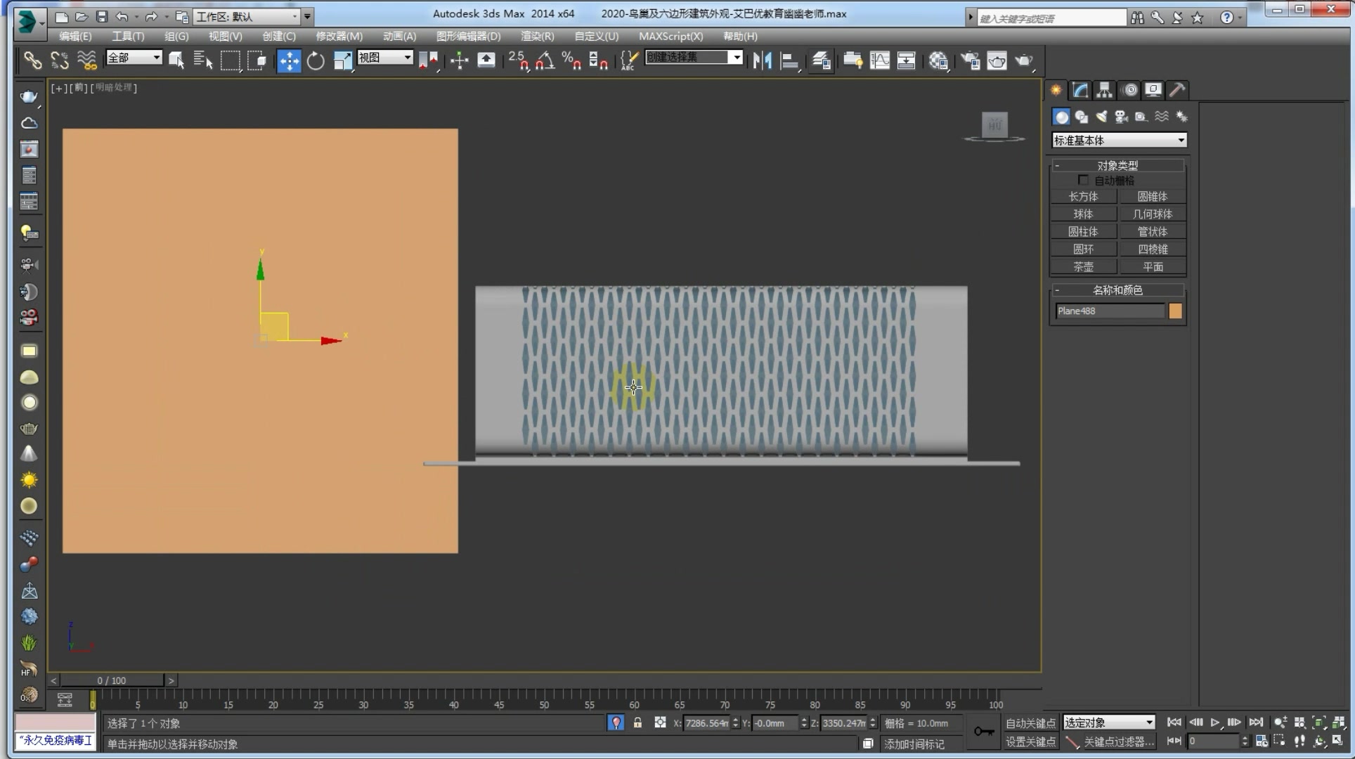Viewport: 1355px width, 759px height.
Task: Open the 修改器(M) menu
Action: click(339, 36)
